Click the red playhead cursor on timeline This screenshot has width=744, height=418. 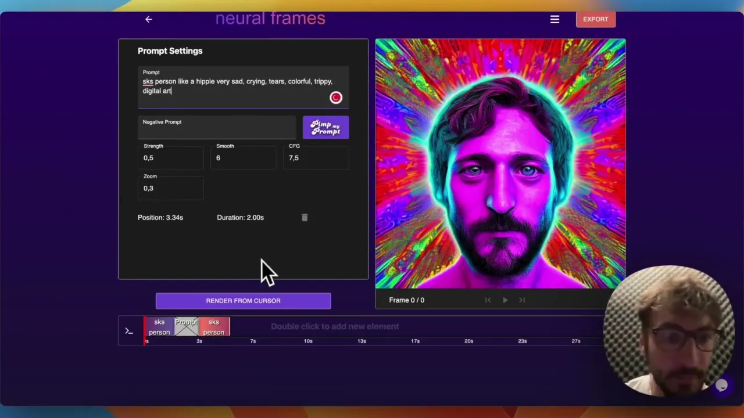pyautogui.click(x=145, y=330)
